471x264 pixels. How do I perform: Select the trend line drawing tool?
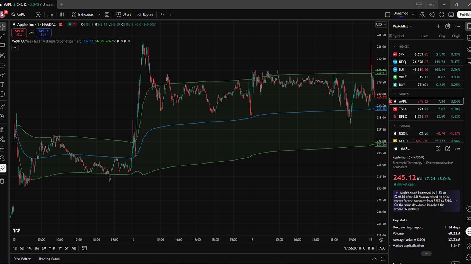[x=3, y=36]
